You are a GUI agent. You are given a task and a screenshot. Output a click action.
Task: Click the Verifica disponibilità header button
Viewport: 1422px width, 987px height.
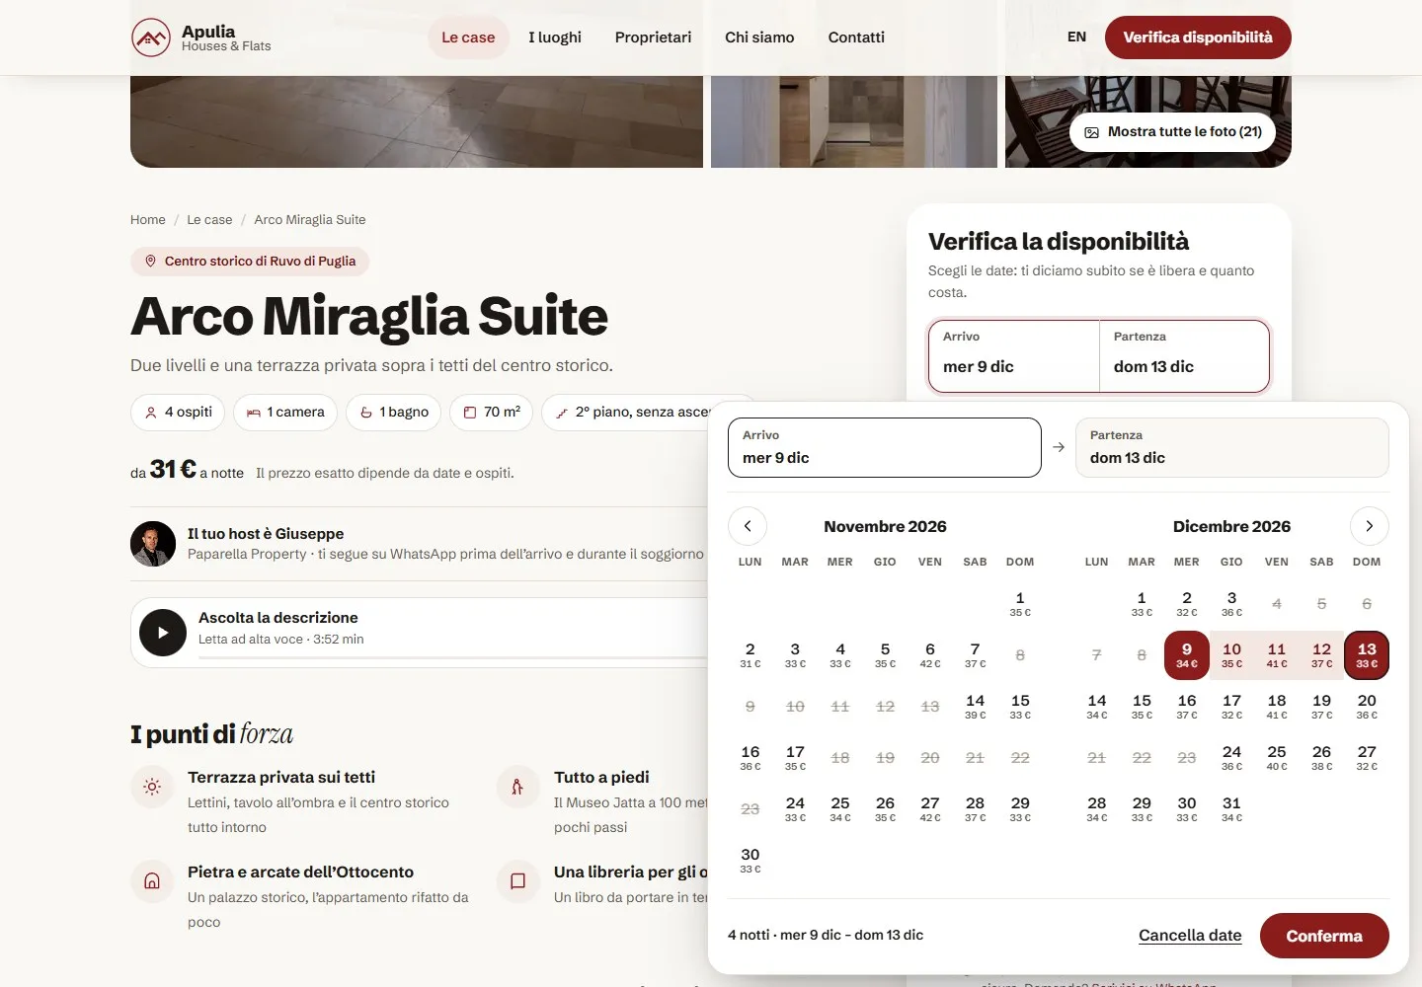[1198, 38]
